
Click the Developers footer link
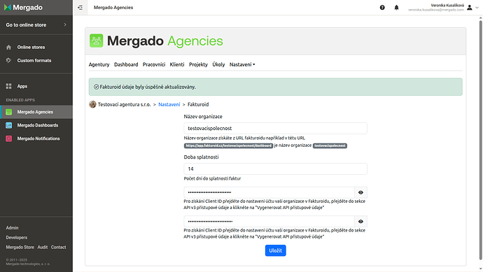(17, 238)
